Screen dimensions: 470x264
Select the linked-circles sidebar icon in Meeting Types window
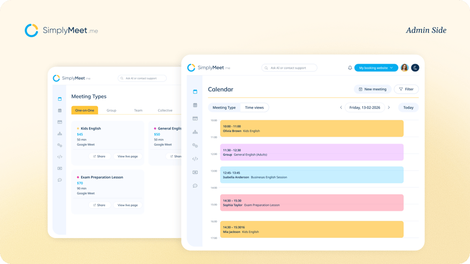(60, 145)
